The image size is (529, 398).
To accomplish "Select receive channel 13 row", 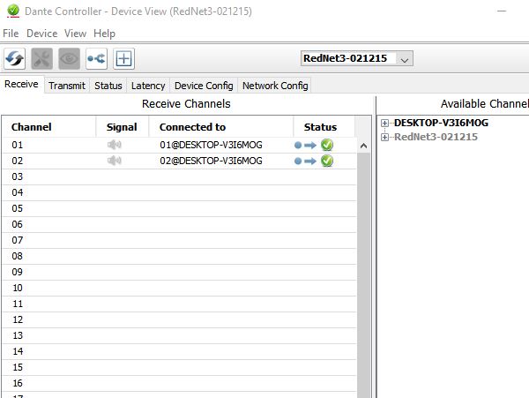I will tap(179, 335).
